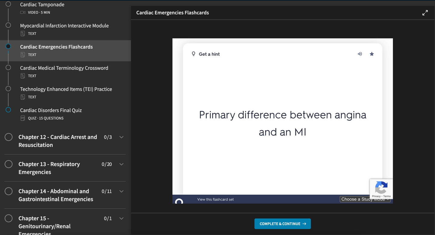Open the View this flashcard set link

tap(215, 199)
